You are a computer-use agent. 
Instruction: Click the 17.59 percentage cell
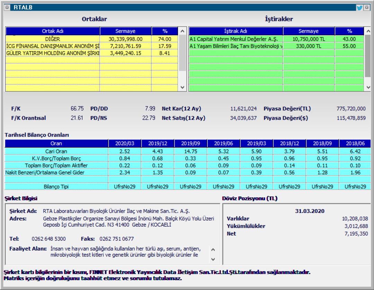pyautogui.click(x=165, y=46)
